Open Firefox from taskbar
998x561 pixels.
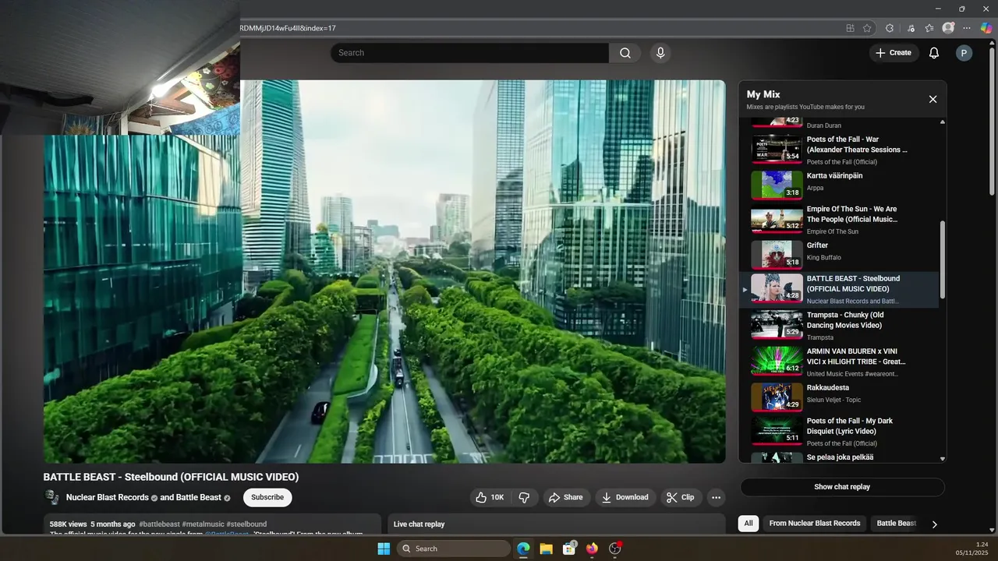click(x=592, y=549)
